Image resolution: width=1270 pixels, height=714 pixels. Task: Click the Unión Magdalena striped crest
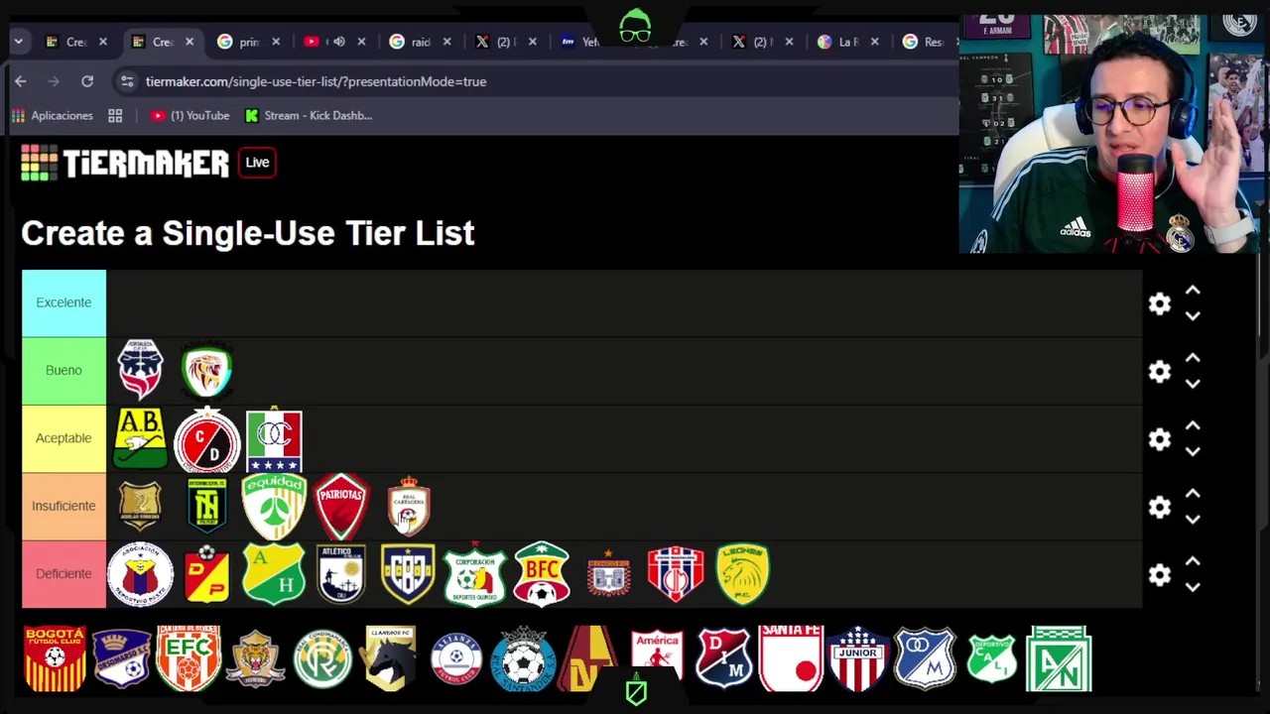[x=676, y=574]
